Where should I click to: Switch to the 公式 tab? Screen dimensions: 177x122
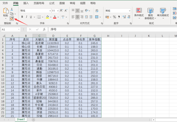pos(52,3)
